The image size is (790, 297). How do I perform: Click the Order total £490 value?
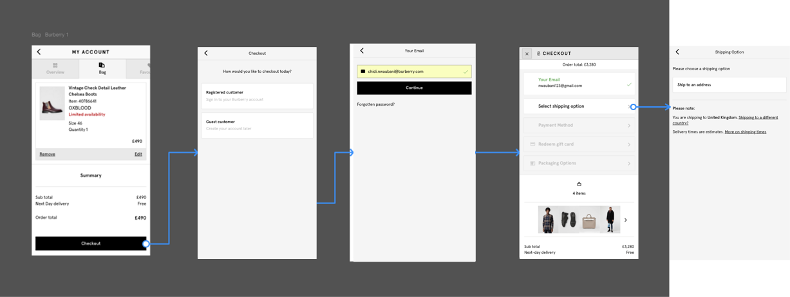pyautogui.click(x=140, y=218)
